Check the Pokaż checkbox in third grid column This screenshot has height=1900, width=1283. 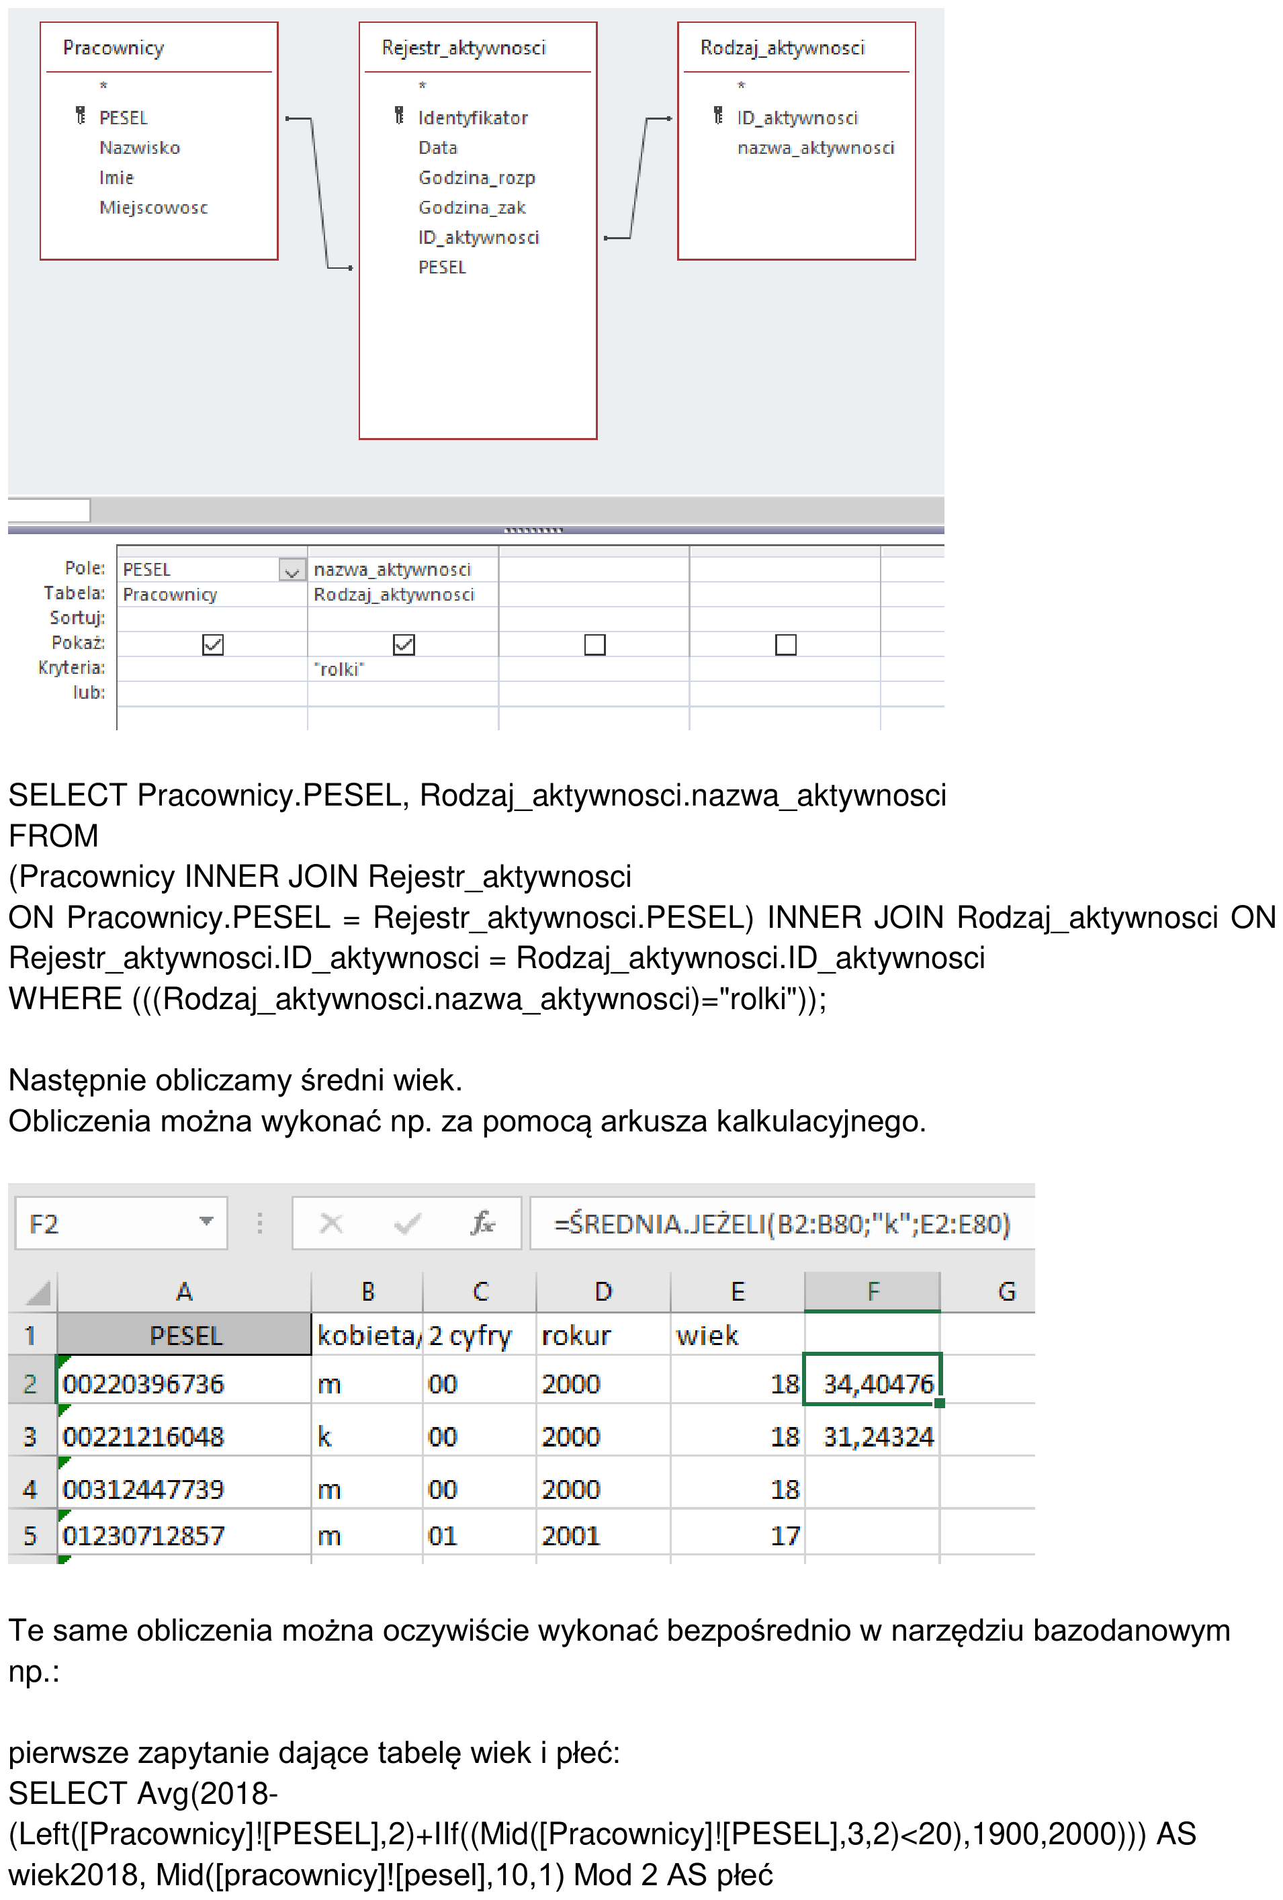pos(595,644)
